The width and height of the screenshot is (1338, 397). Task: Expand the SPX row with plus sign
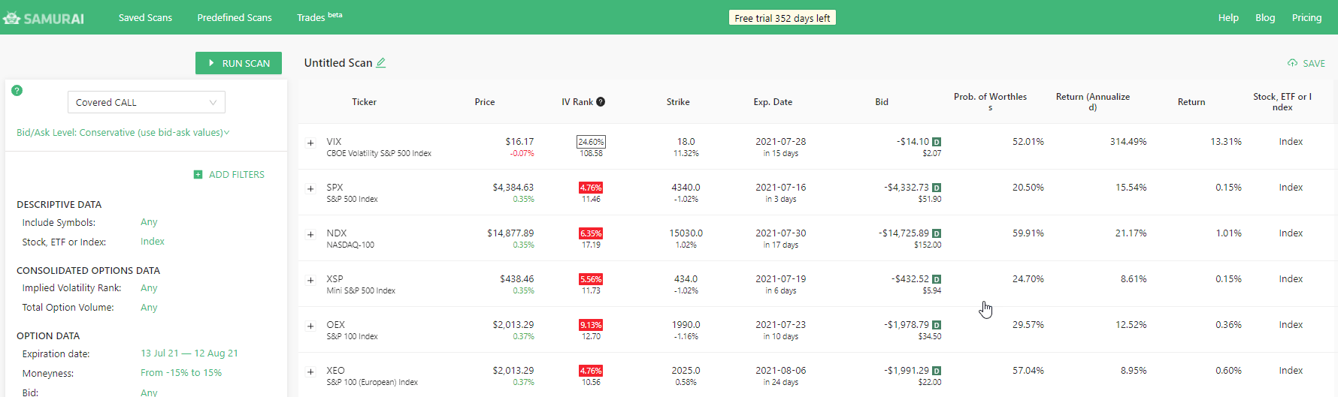(x=310, y=188)
